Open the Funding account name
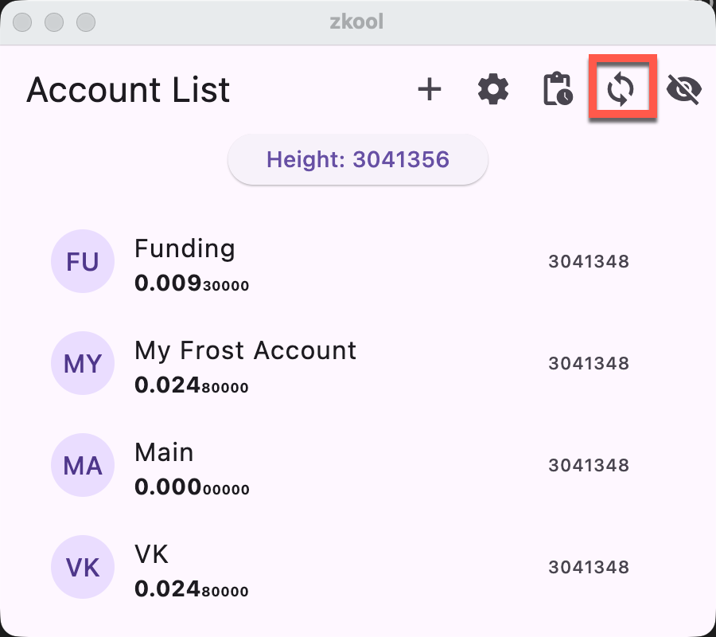This screenshot has height=637, width=716. tap(185, 249)
